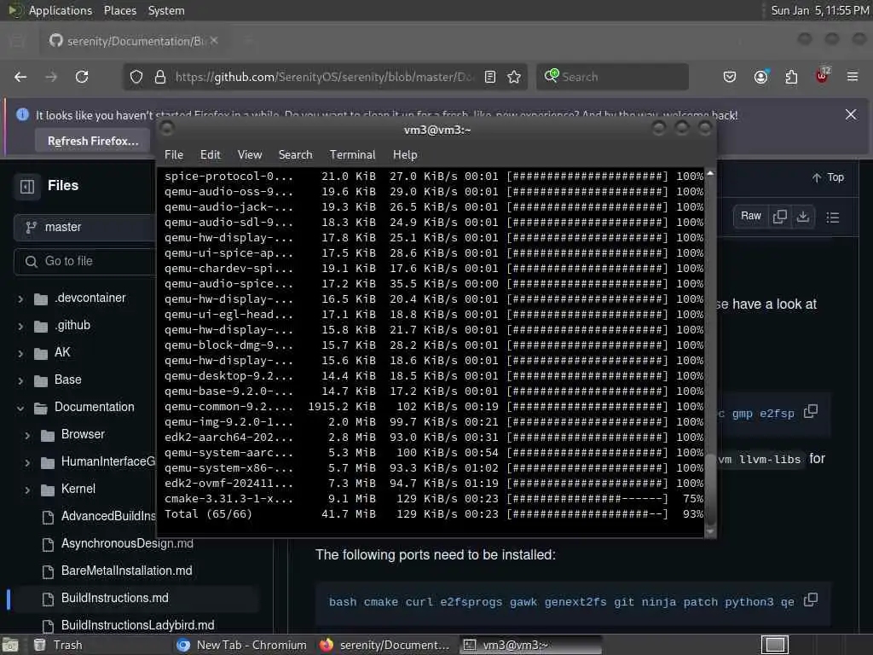Click the Raw button

tap(750, 216)
